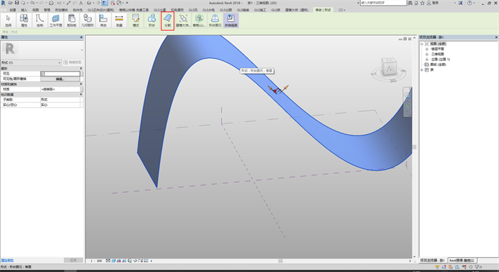Click the Form Element (形状图元) tool
This screenshot has height=272, width=499.
[215, 20]
